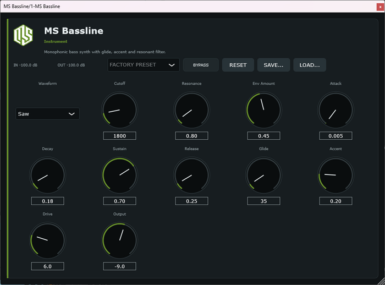This screenshot has height=285, width=385.
Task: Click the Decay knob
Action: [47, 175]
